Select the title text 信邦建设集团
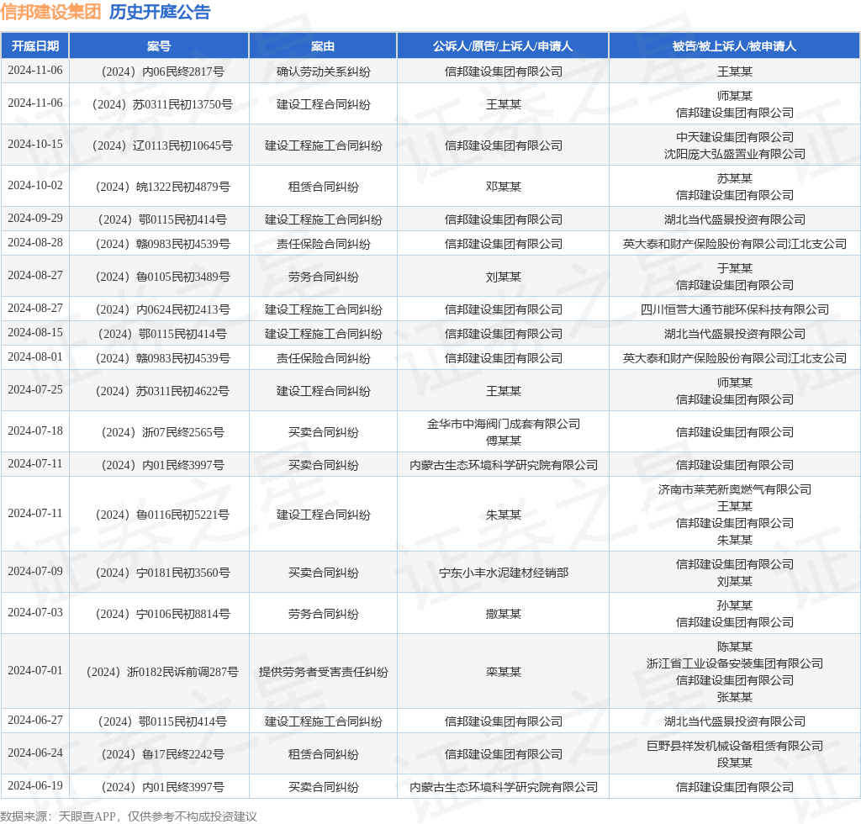The width and height of the screenshot is (861, 824). (x=50, y=12)
